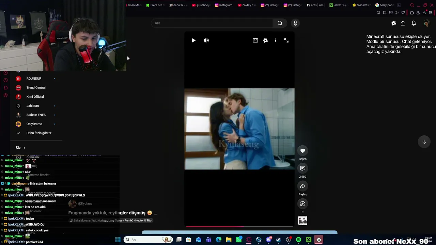The width and height of the screenshot is (436, 245).
Task: Open the Jahistan channel
Action: (x=36, y=106)
